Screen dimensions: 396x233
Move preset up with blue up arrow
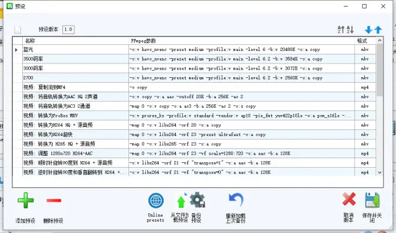click(x=378, y=30)
